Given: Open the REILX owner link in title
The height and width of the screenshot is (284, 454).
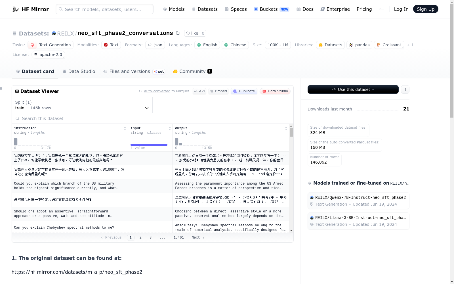Looking at the screenshot, I should tap(66, 34).
